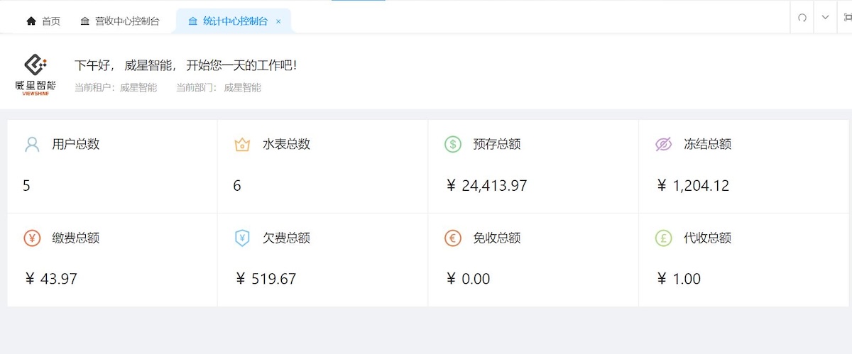This screenshot has width=852, height=354.
Task: Click the dollar icon beside 预存总额
Action: (453, 145)
